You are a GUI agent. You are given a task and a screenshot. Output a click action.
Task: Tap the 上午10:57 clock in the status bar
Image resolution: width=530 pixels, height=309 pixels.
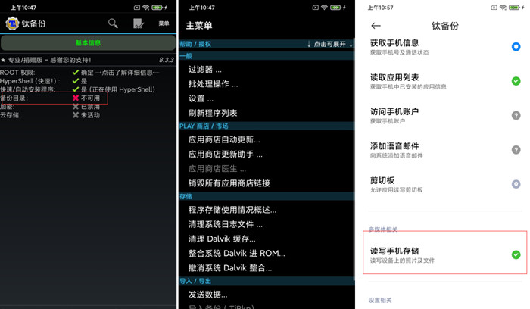click(380, 8)
